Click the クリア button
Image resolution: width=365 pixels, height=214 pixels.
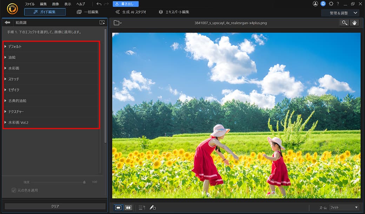pyautogui.click(x=55, y=207)
